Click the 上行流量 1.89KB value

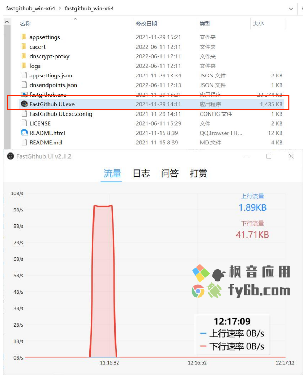[x=252, y=207]
